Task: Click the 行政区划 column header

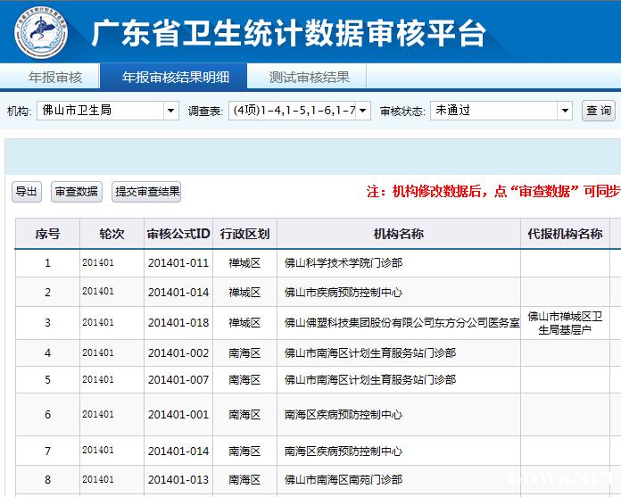Action: 244,234
